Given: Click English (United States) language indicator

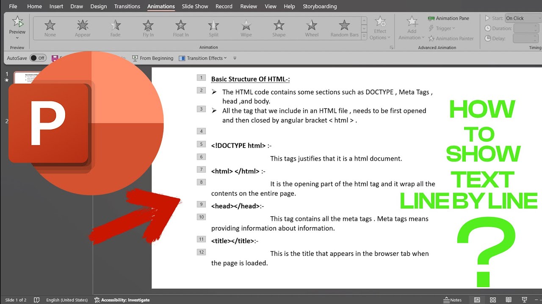Looking at the screenshot, I should (x=67, y=300).
